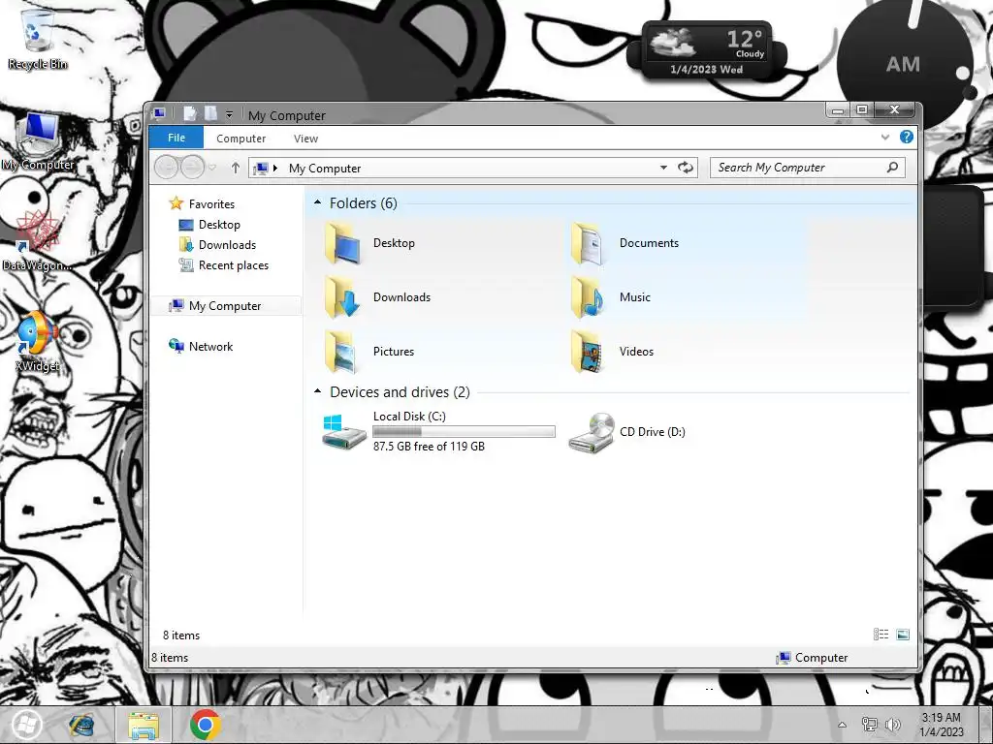This screenshot has height=744, width=993.
Task: Click the volume speaker tray icon
Action: click(x=893, y=725)
